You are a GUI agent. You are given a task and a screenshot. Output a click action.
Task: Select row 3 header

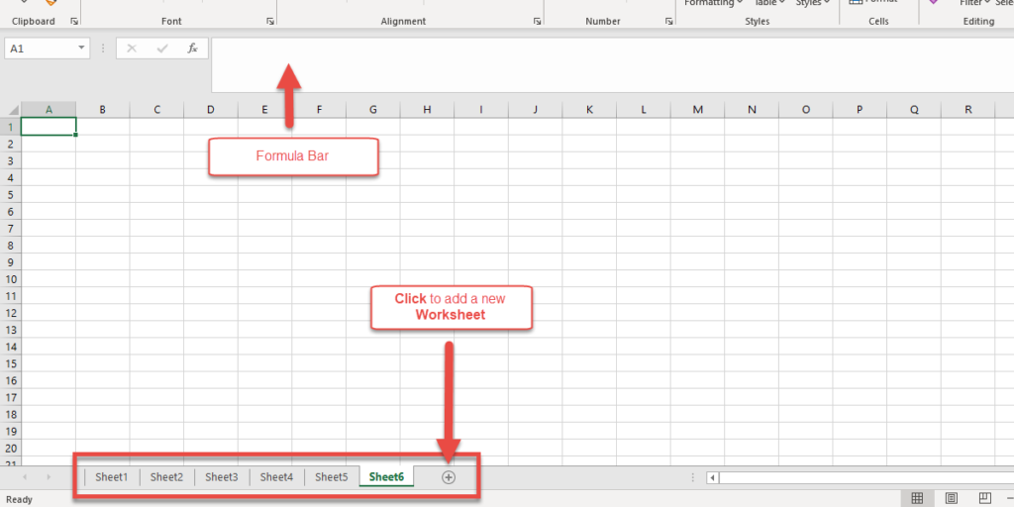(10, 160)
